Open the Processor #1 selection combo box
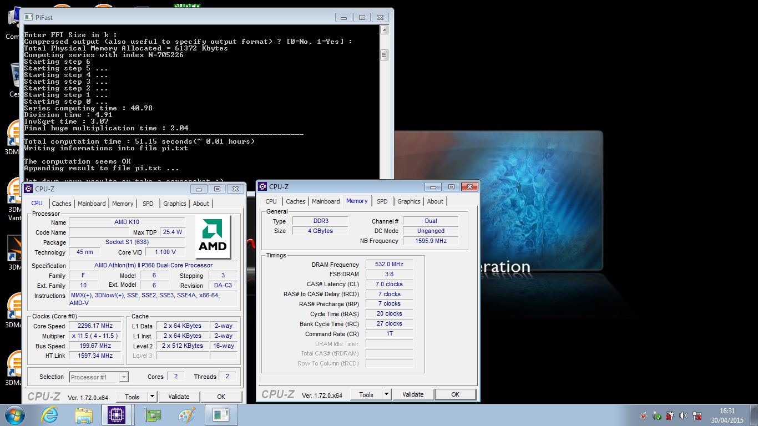This screenshot has width=758, height=426. pos(99,377)
